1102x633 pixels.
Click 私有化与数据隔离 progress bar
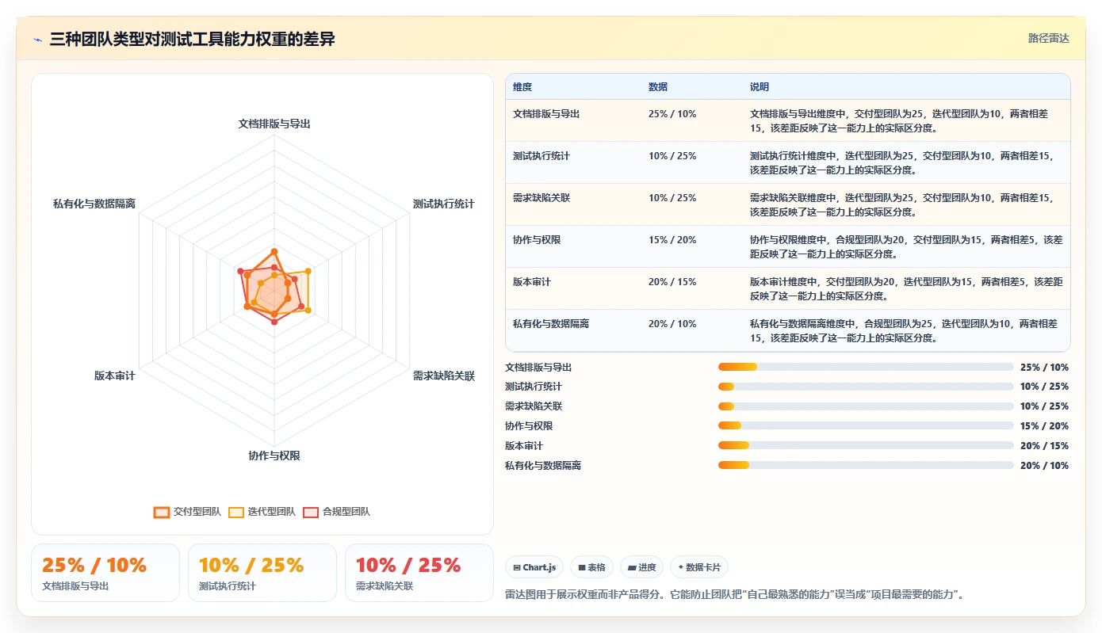click(866, 466)
